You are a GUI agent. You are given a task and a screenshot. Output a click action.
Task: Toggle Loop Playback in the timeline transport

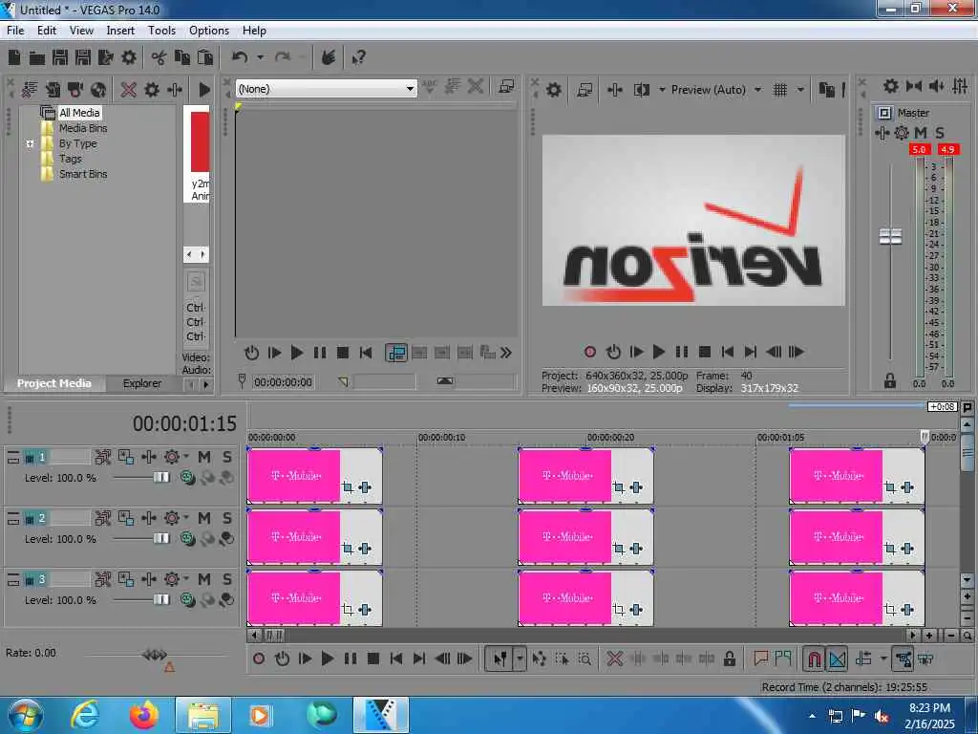tap(282, 658)
